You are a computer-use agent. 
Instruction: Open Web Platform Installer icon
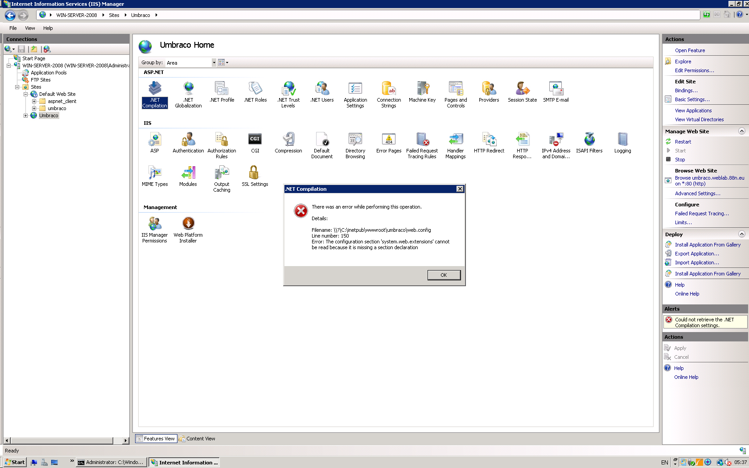pos(188,230)
